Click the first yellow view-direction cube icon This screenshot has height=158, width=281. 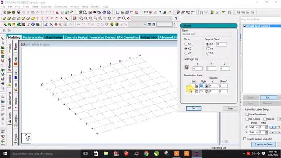tap(4, 18)
